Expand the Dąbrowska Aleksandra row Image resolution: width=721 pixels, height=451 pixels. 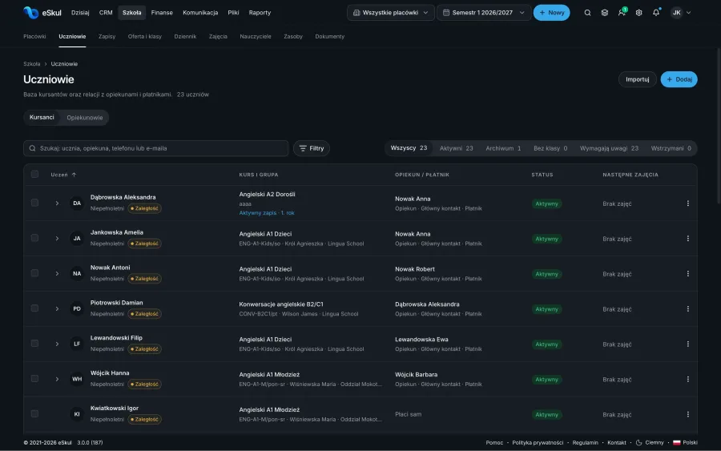tap(57, 203)
